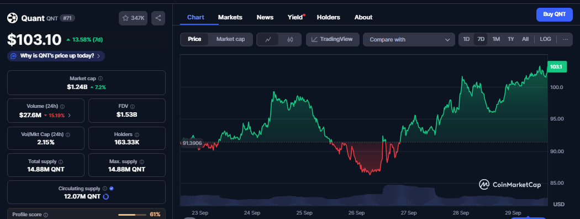Set chart range to 1M
The image size is (580, 219).
(496, 39)
